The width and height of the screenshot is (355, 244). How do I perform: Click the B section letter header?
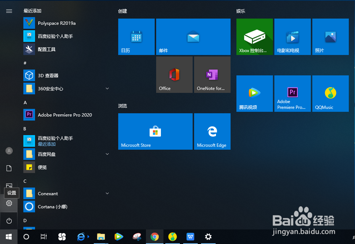(x=25, y=129)
